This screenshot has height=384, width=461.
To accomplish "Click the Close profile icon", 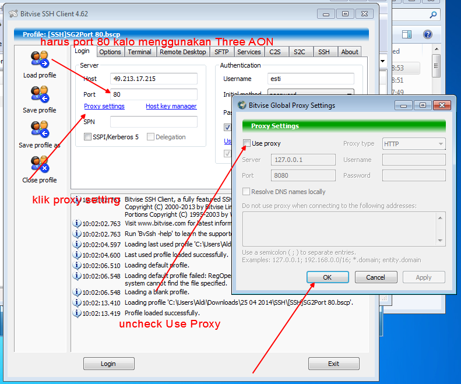I will coord(40,164).
